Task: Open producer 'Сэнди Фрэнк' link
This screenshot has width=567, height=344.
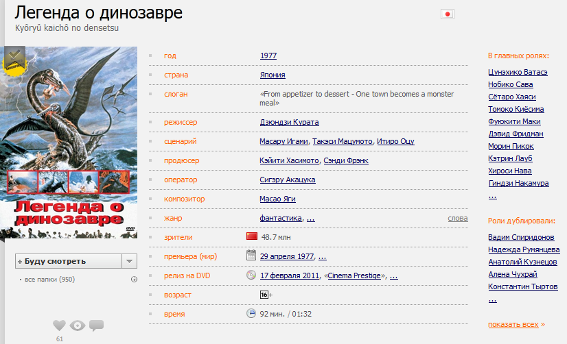Action: coord(346,160)
